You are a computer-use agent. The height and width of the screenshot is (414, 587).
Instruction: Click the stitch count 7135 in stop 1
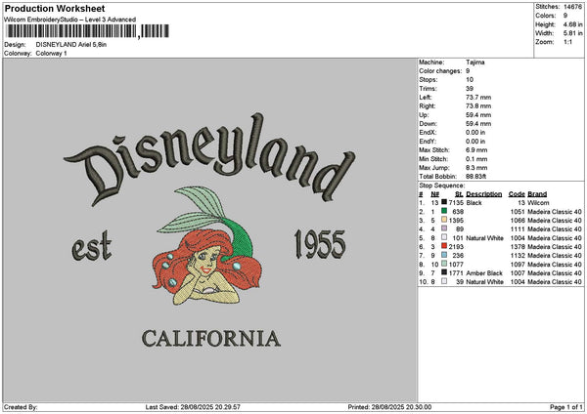click(456, 203)
